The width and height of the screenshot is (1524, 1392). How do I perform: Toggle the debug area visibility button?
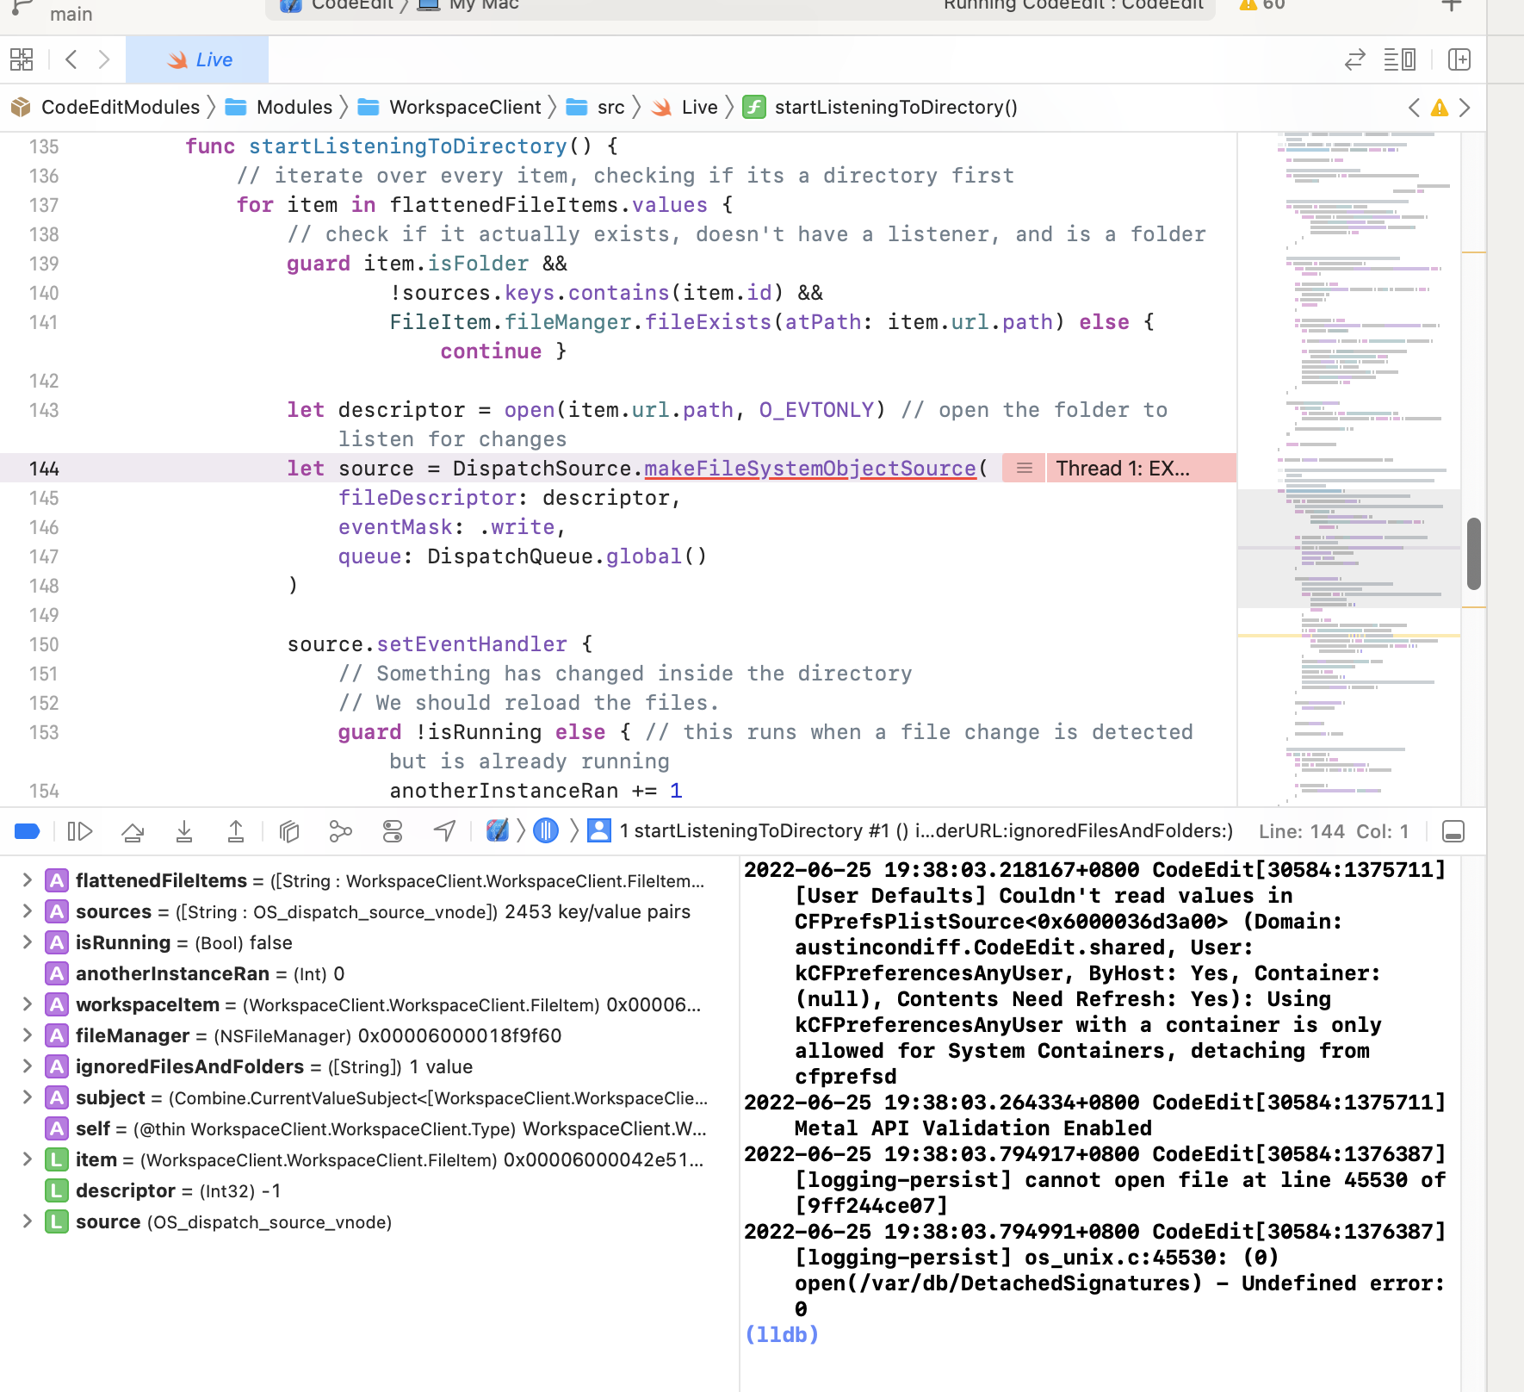(1453, 831)
